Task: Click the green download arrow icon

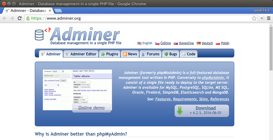Action: [180, 111]
